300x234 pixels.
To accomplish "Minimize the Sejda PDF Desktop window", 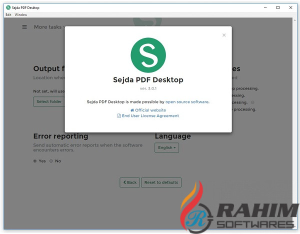I will point(265,7).
